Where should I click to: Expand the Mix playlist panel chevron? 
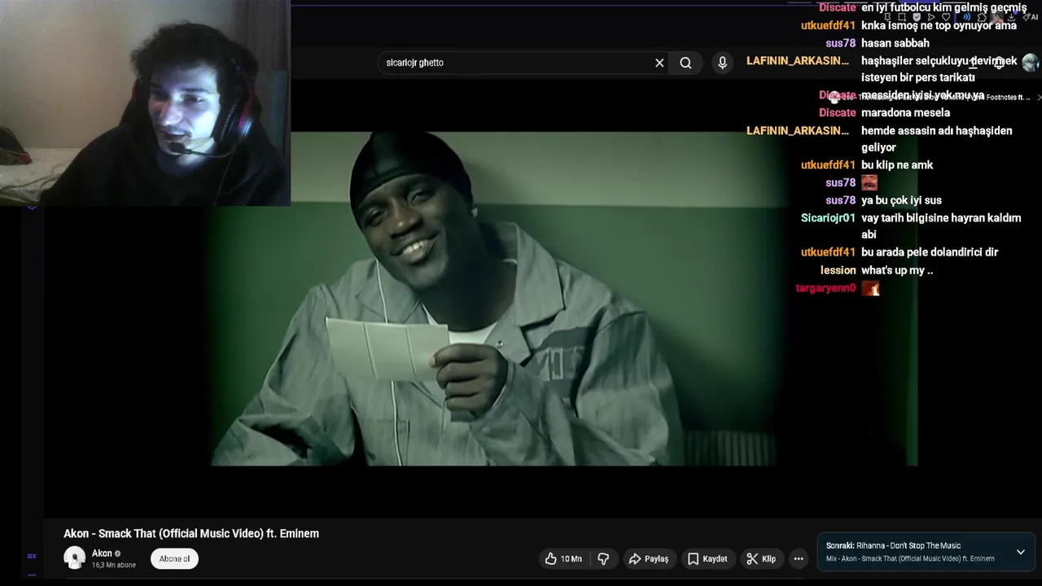click(1020, 552)
